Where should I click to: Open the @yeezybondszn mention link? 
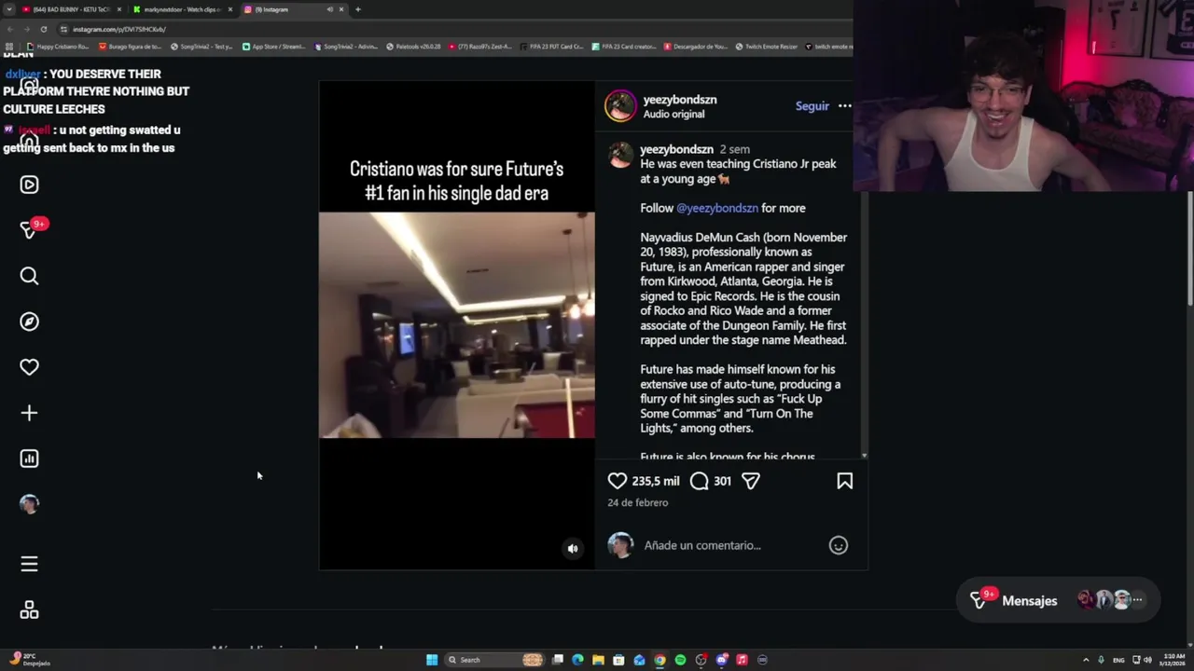click(717, 208)
